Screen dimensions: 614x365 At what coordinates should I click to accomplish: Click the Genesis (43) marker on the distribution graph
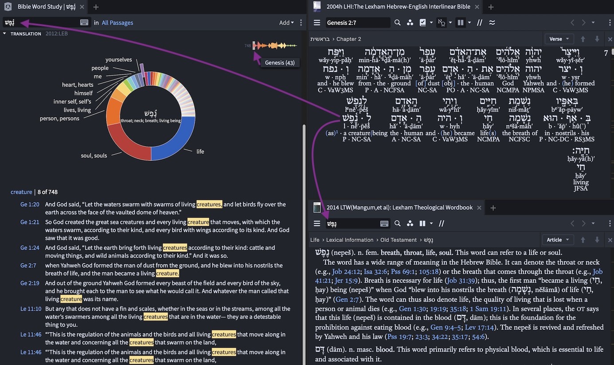[x=254, y=45]
